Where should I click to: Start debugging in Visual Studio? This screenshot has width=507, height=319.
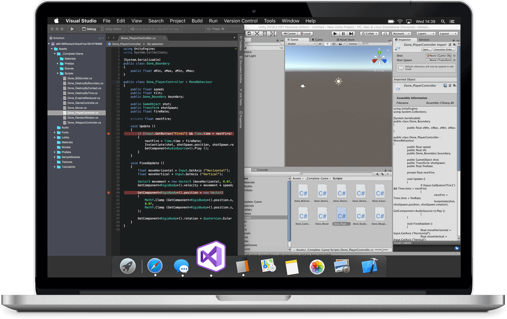tap(72, 29)
